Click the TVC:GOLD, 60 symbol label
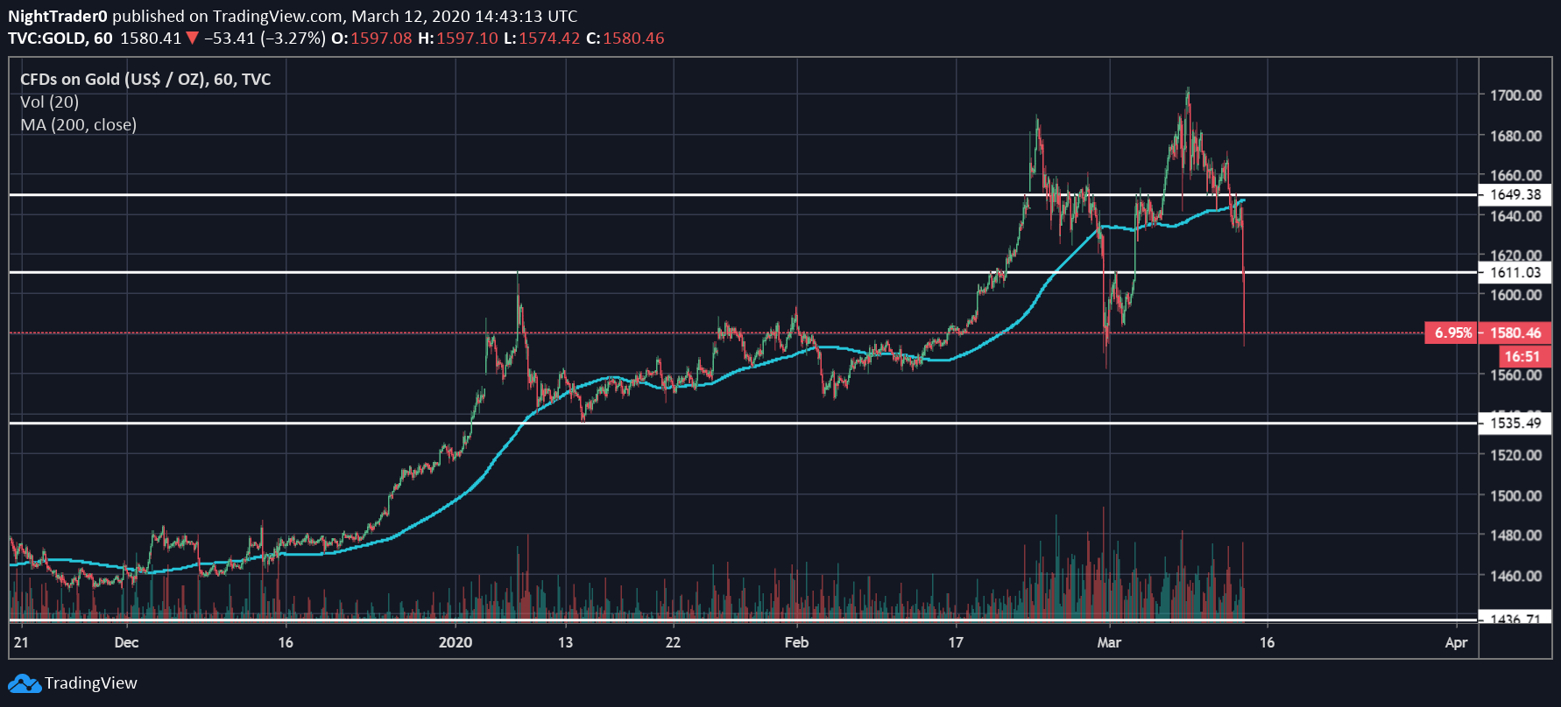Image resolution: width=1561 pixels, height=707 pixels. click(x=60, y=38)
